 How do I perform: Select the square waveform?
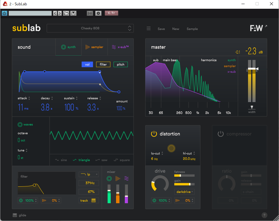122,160
